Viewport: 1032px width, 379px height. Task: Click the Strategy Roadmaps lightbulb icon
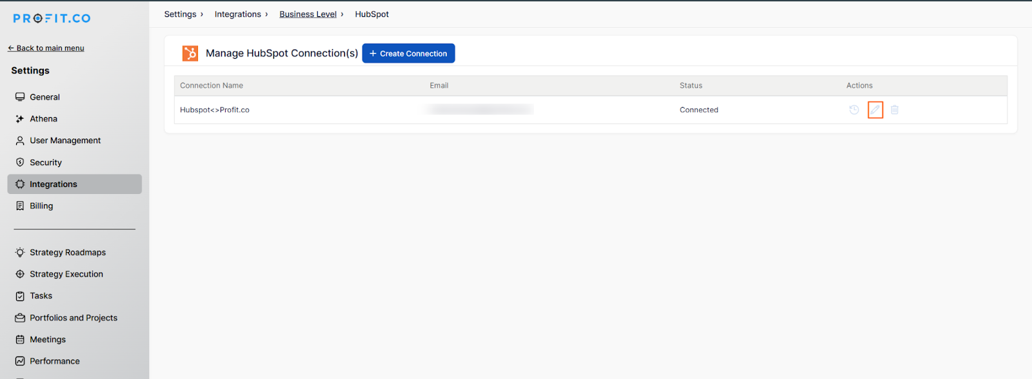20,253
